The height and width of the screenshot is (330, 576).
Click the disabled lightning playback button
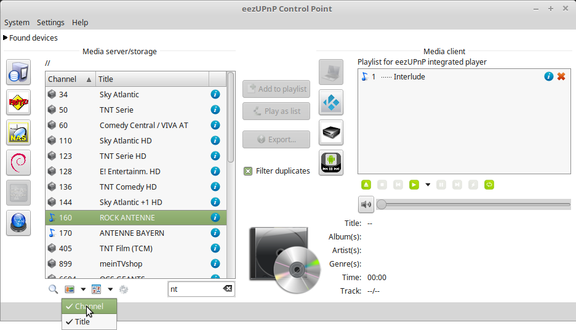point(473,185)
